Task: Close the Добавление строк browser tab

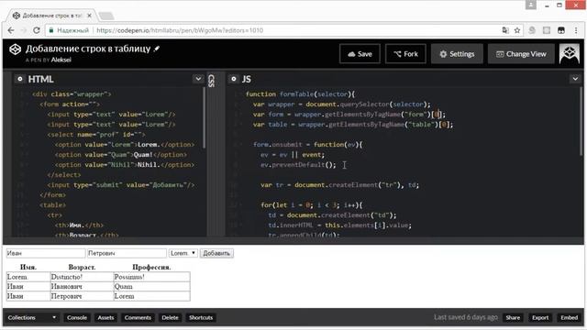Action: [89, 16]
